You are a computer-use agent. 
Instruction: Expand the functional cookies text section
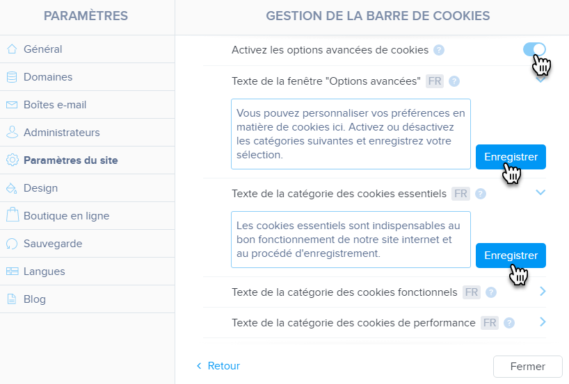543,292
